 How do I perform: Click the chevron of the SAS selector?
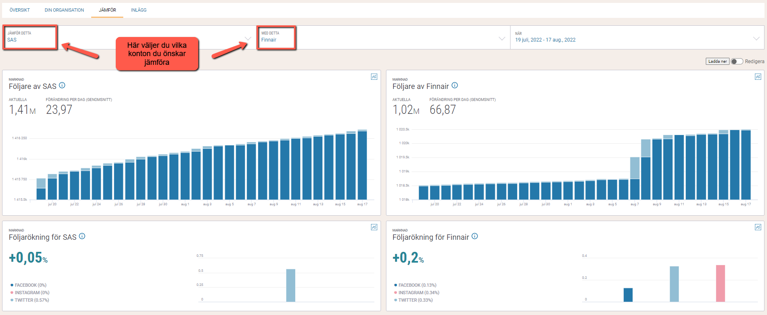point(248,39)
